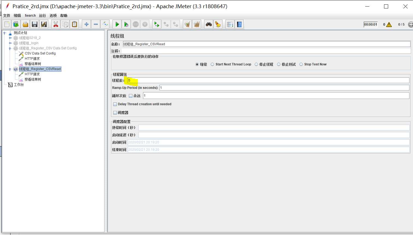This screenshot has width=413, height=235.
Task: Expand the 线程组0219_2 node handle
Action: [10, 38]
